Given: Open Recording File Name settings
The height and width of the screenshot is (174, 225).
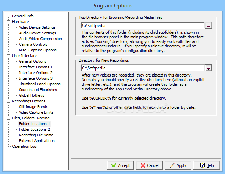Looking at the screenshot, I should 36,135.
